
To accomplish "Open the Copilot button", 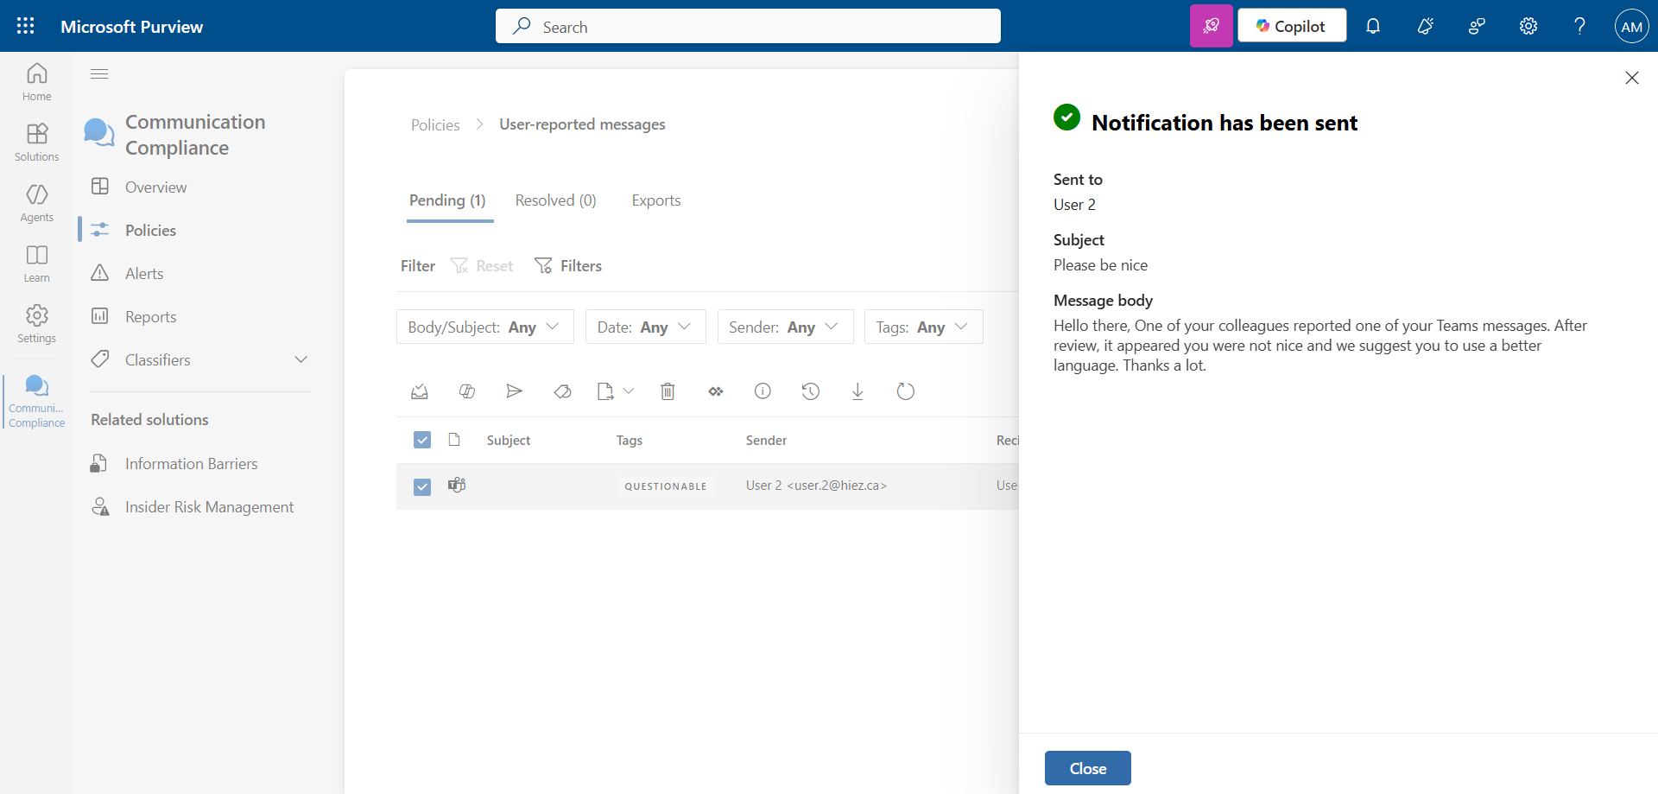I will pos(1291,27).
